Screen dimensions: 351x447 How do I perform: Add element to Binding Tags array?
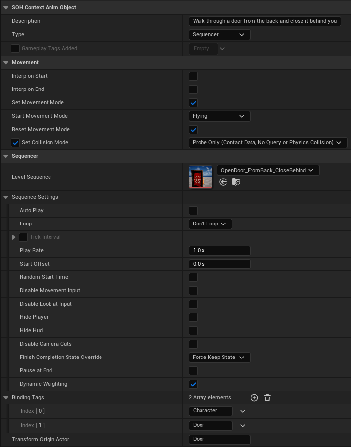(254, 398)
